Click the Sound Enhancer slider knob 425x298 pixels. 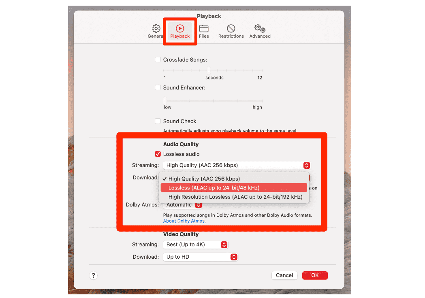click(x=165, y=100)
